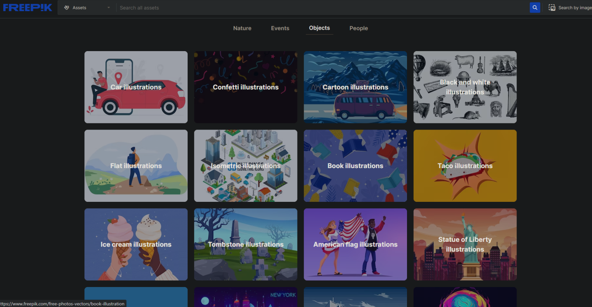Open Taco illustrations card
Screen dimensions: 592x307
(x=465, y=166)
